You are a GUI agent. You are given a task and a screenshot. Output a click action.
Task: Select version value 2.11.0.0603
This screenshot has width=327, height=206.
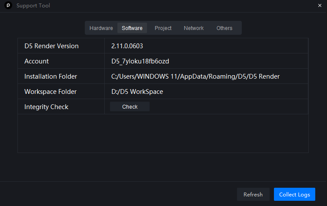127,46
